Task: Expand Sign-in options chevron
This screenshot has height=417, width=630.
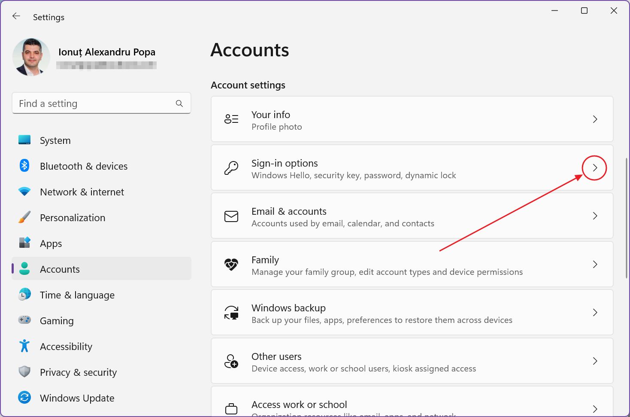Action: (x=595, y=168)
